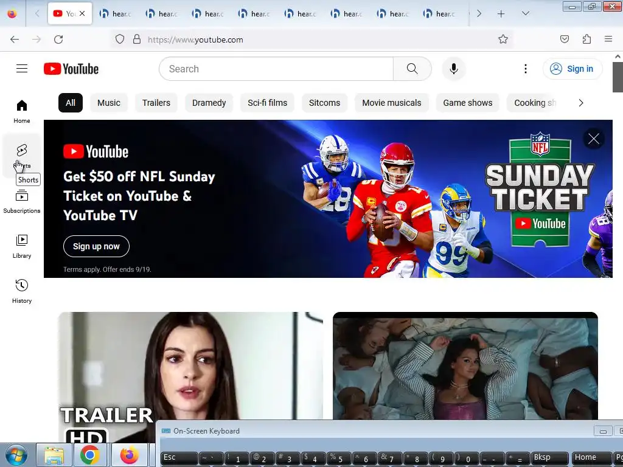Click the magnifier search button
The image size is (623, 467).
click(x=412, y=69)
